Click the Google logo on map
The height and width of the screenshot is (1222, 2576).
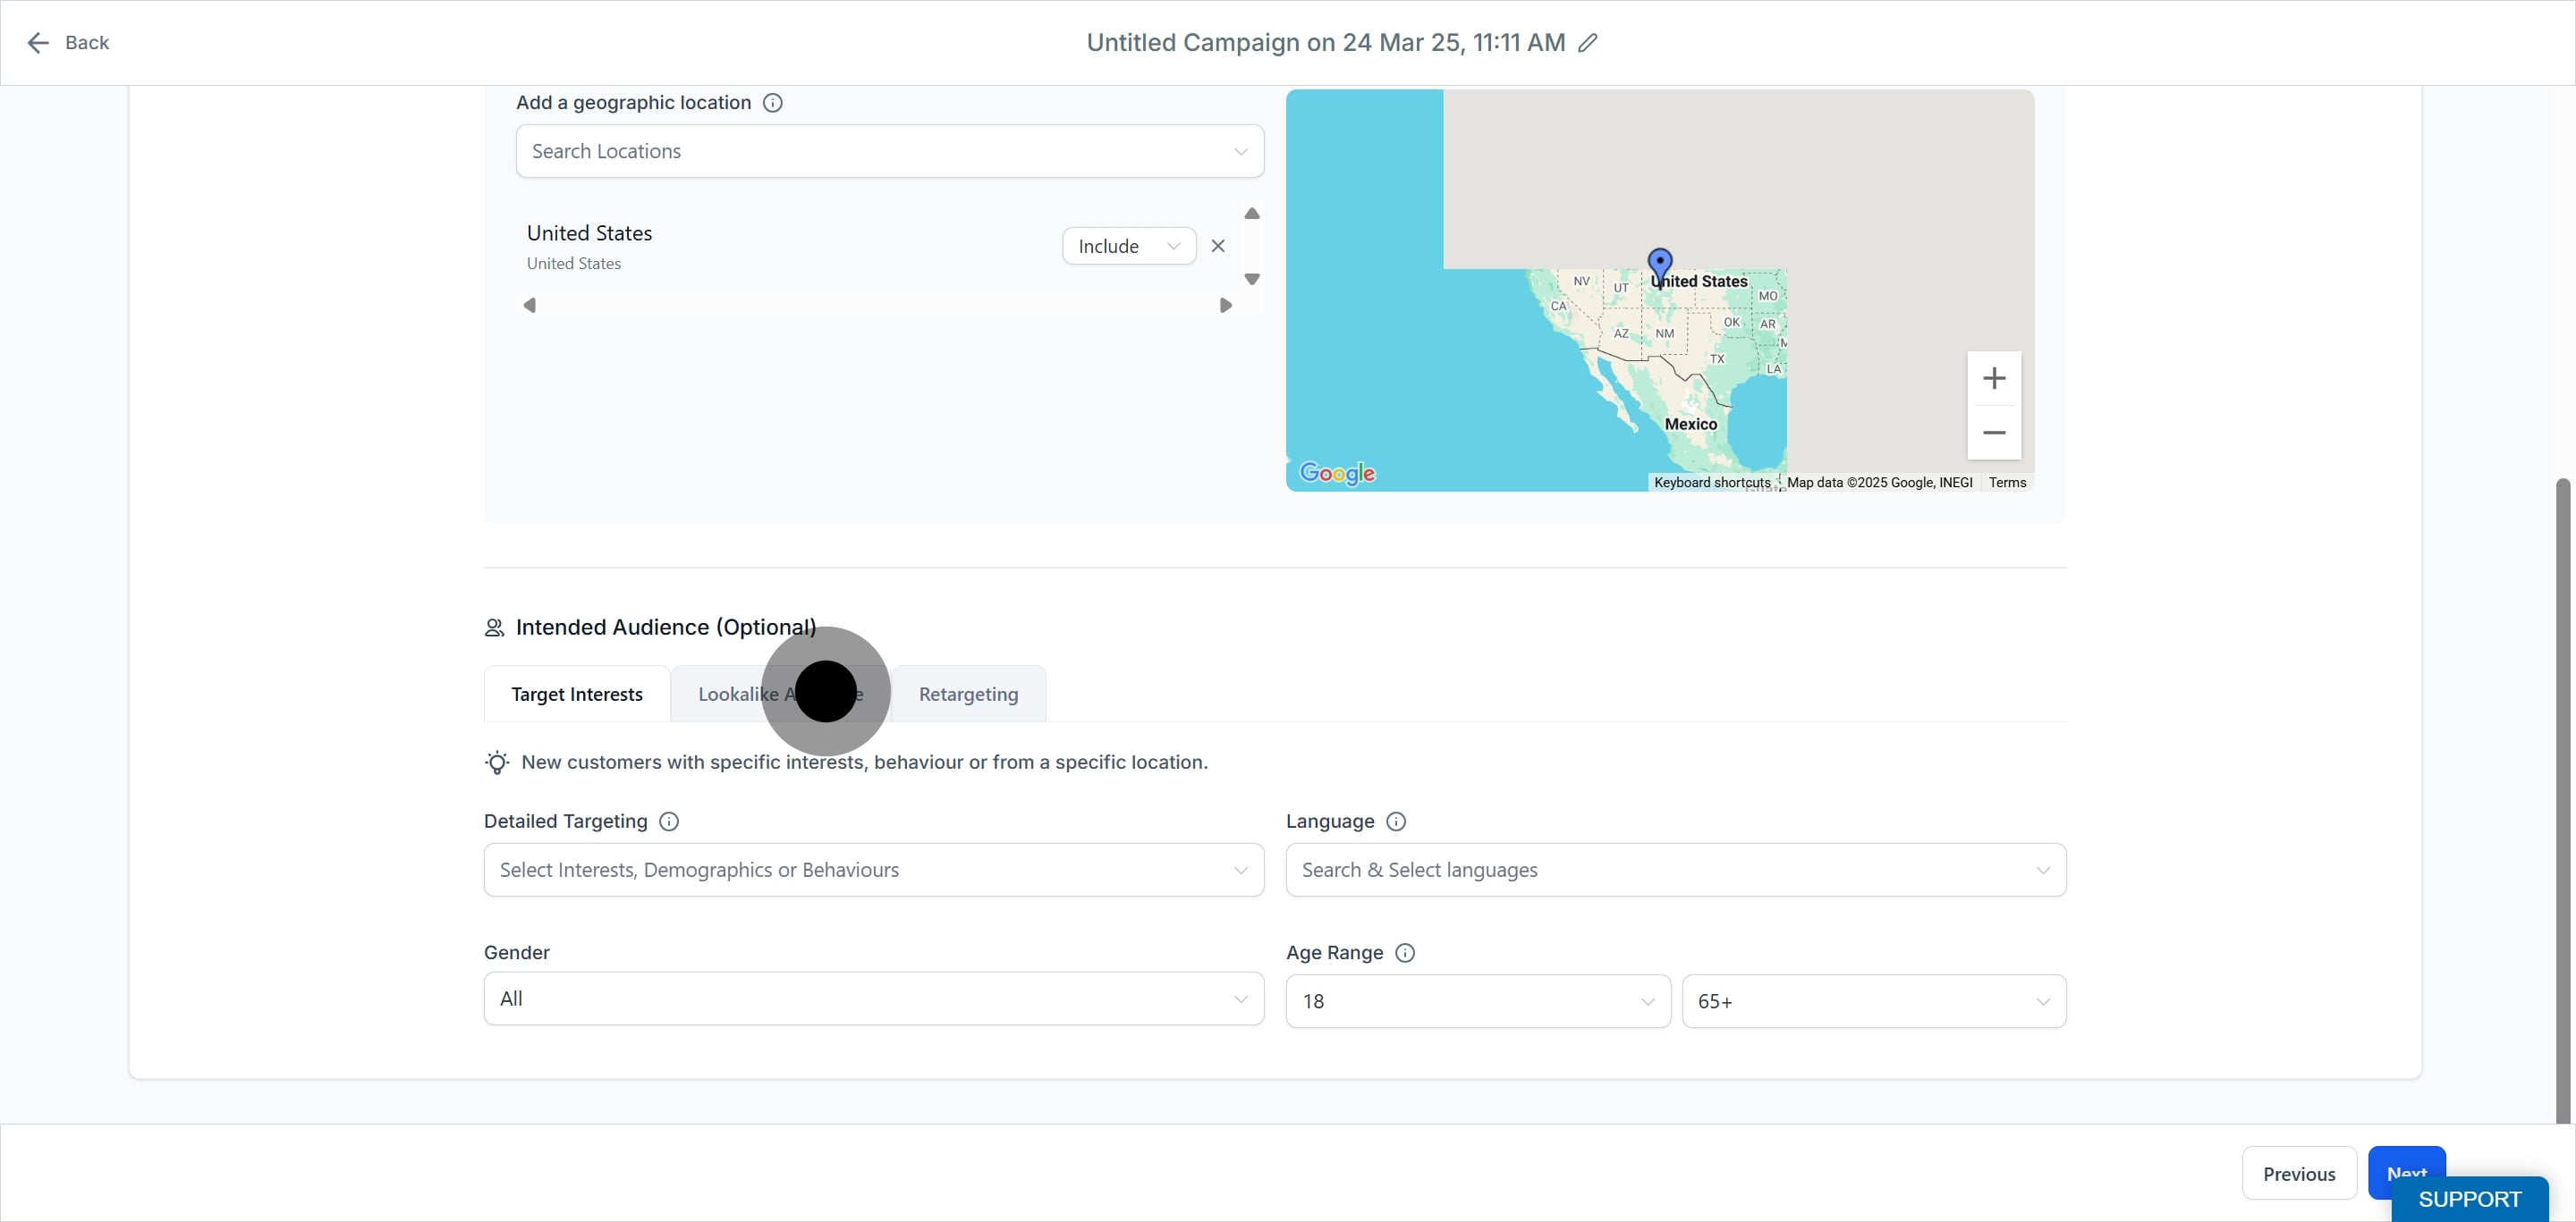click(x=1337, y=474)
